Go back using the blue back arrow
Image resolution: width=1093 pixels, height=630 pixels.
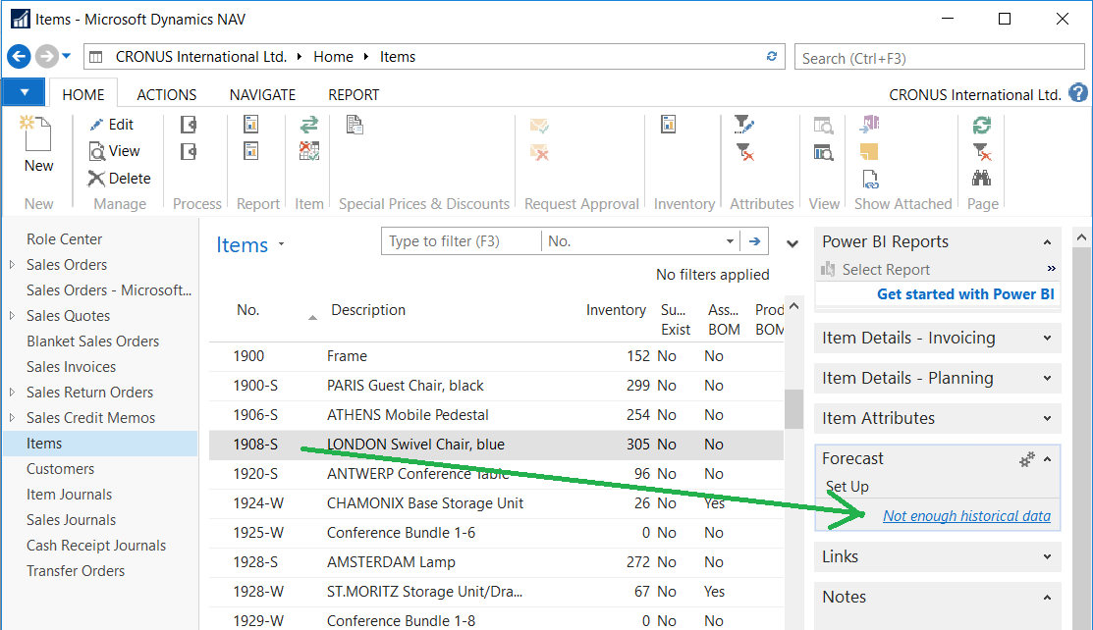[19, 57]
